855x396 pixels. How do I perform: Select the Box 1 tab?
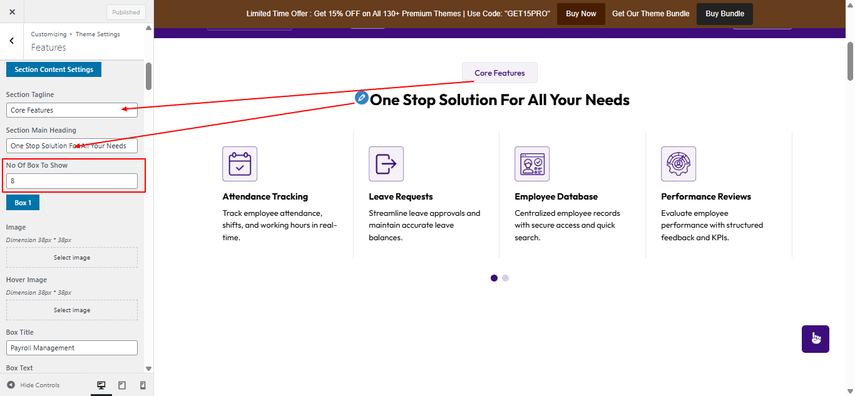click(23, 203)
